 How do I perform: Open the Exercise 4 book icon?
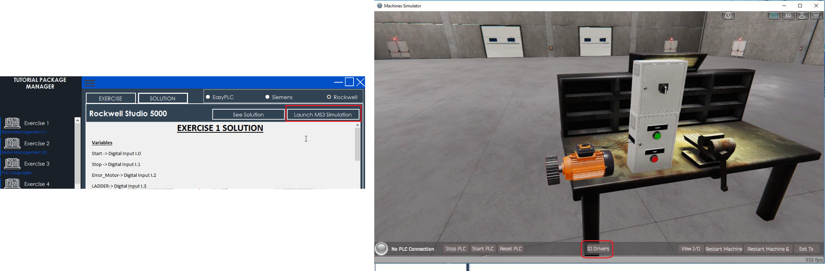point(12,184)
